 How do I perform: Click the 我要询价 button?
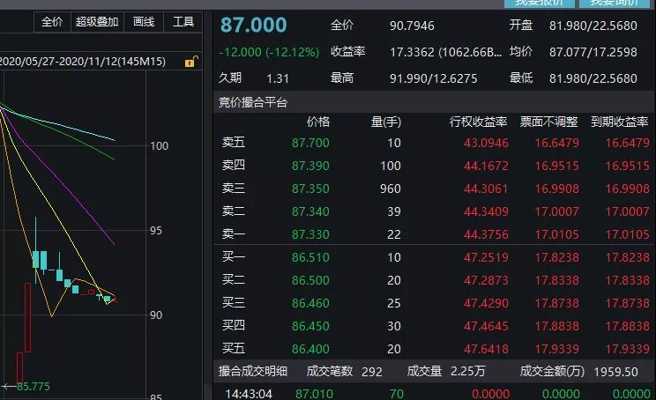pyautogui.click(x=618, y=4)
